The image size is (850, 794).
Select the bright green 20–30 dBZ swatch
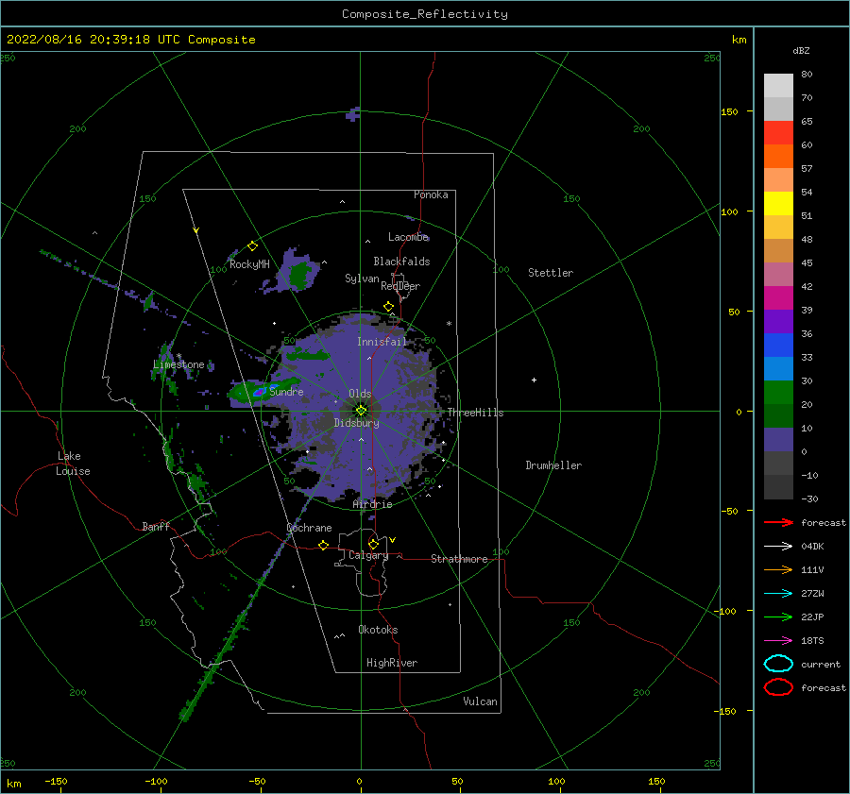pyautogui.click(x=778, y=393)
